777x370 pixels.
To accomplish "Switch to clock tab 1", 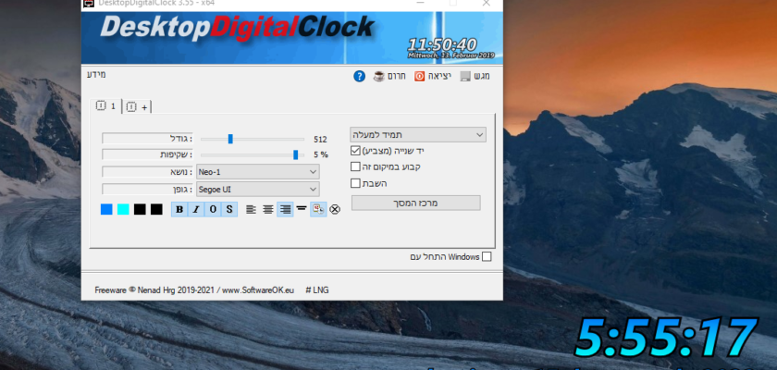I will [x=106, y=106].
